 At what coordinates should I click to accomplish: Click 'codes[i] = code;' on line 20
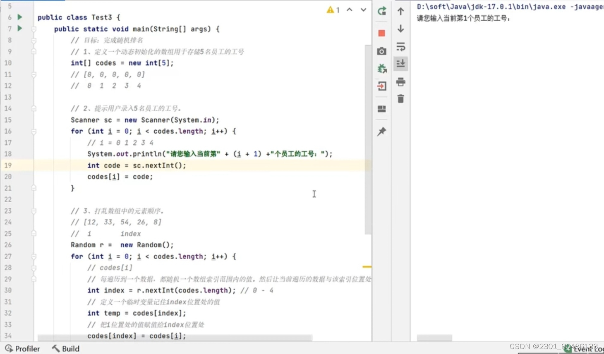click(120, 177)
